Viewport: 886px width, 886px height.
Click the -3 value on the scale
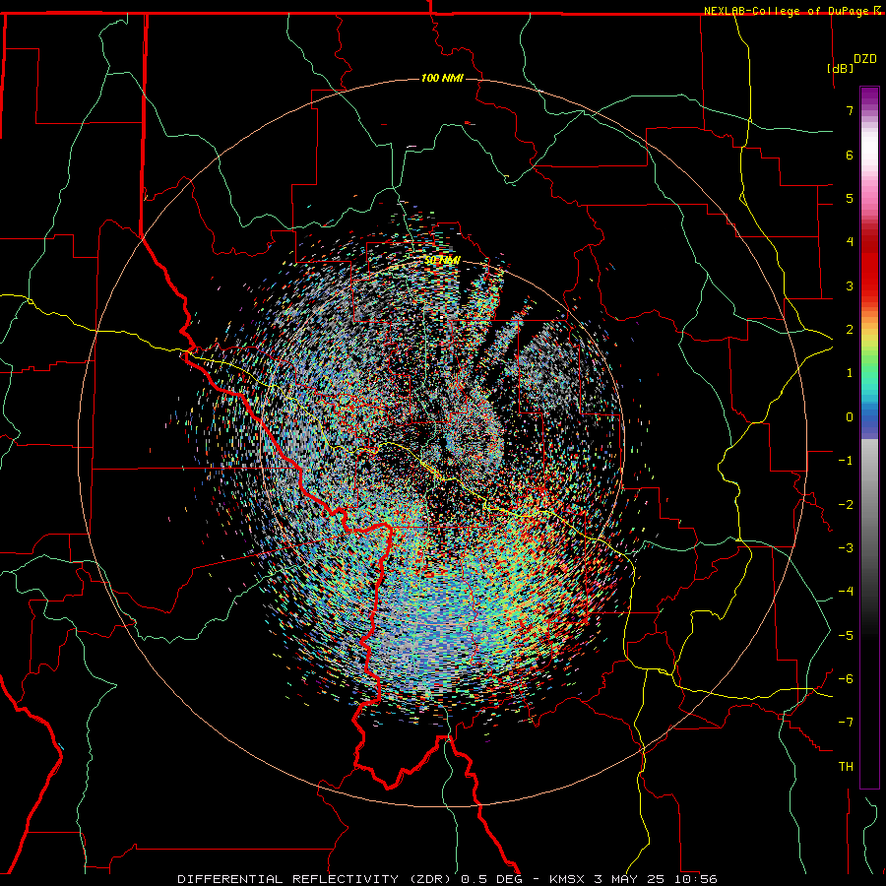pyautogui.click(x=846, y=548)
